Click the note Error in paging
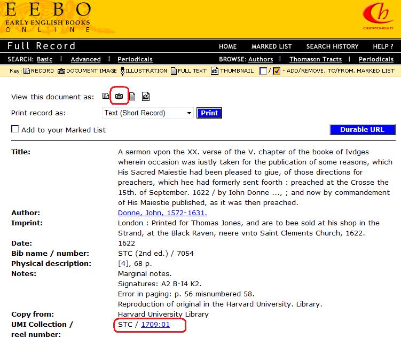 click(x=186, y=294)
